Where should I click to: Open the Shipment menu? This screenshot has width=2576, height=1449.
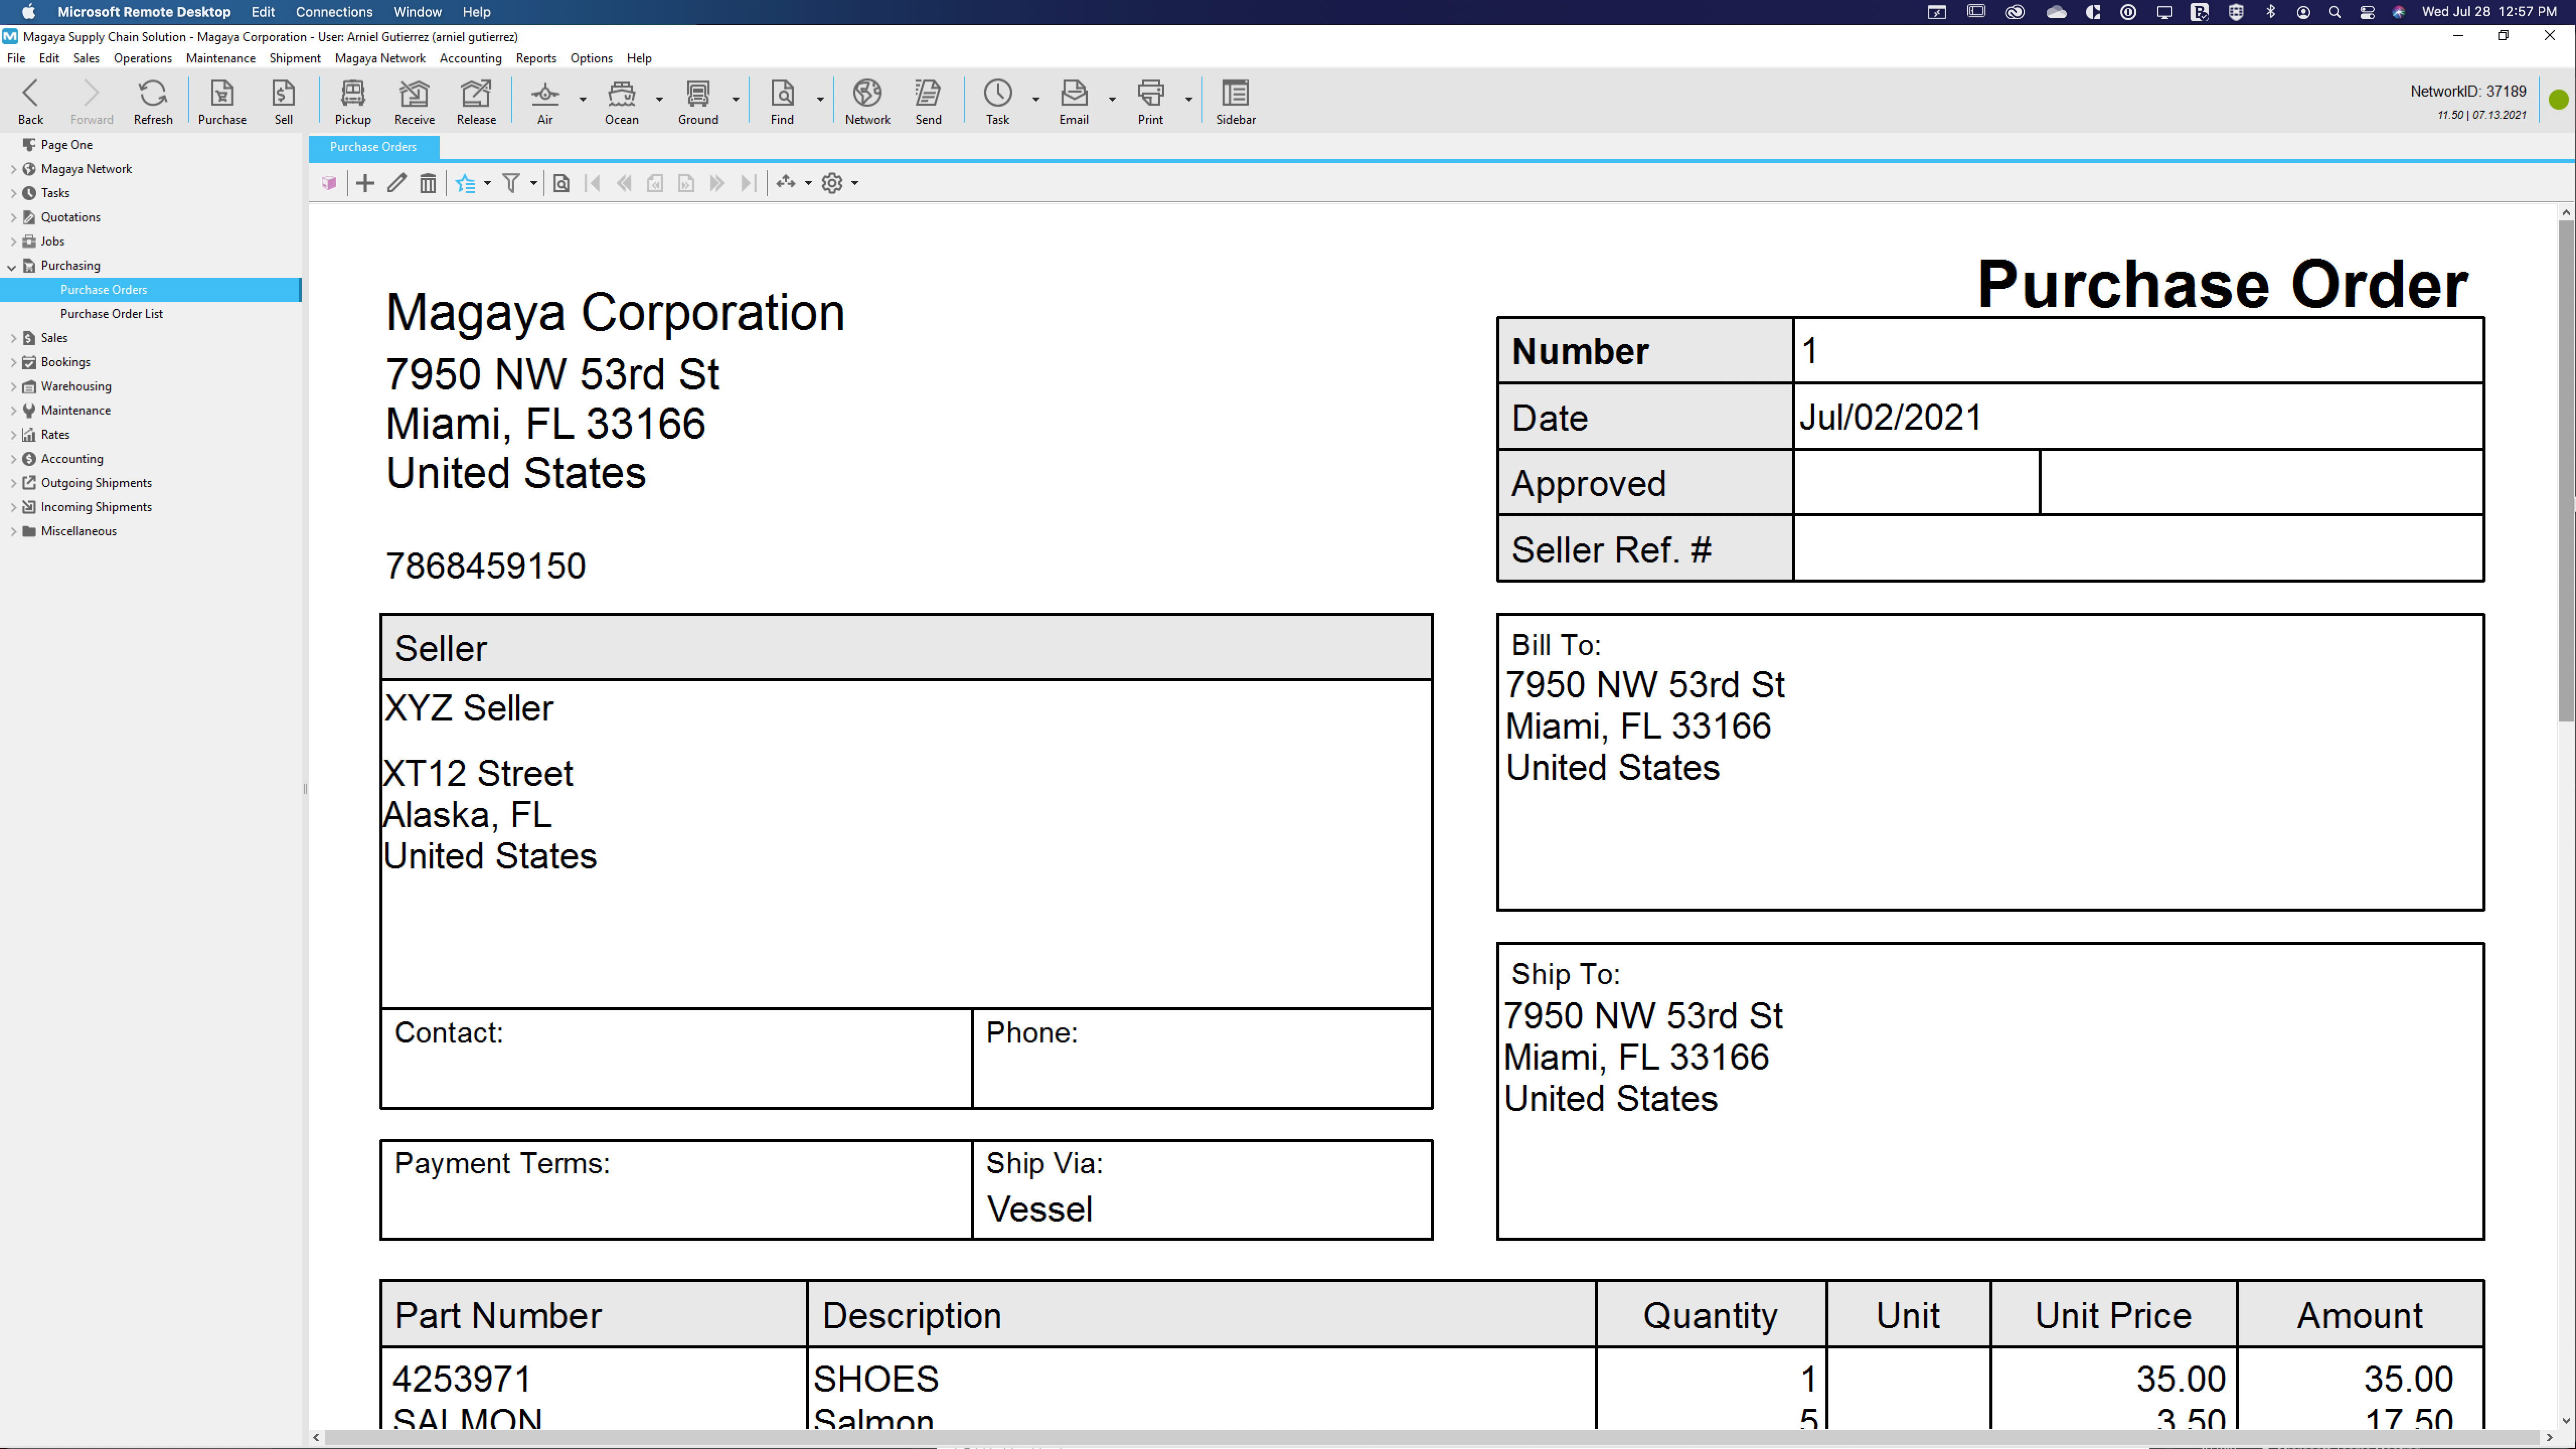294,58
